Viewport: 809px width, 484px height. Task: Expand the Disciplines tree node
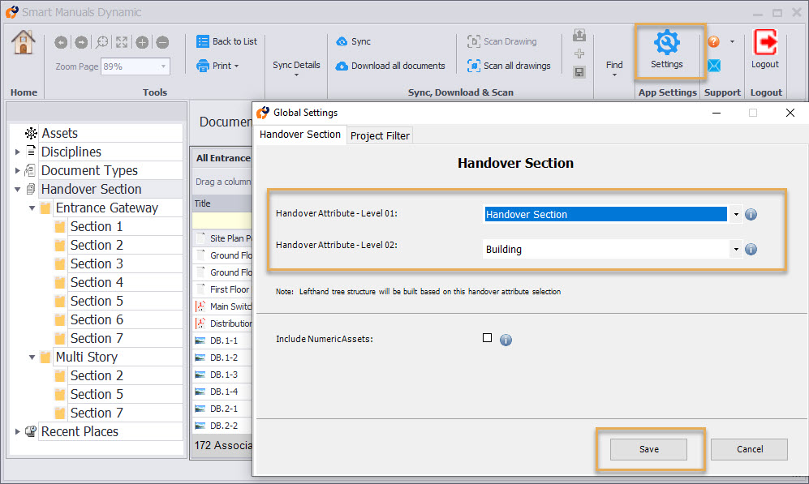18,152
